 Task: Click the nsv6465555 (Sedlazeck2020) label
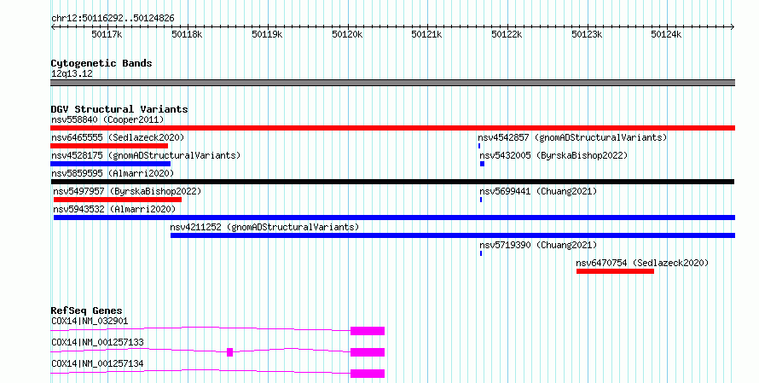118,137
